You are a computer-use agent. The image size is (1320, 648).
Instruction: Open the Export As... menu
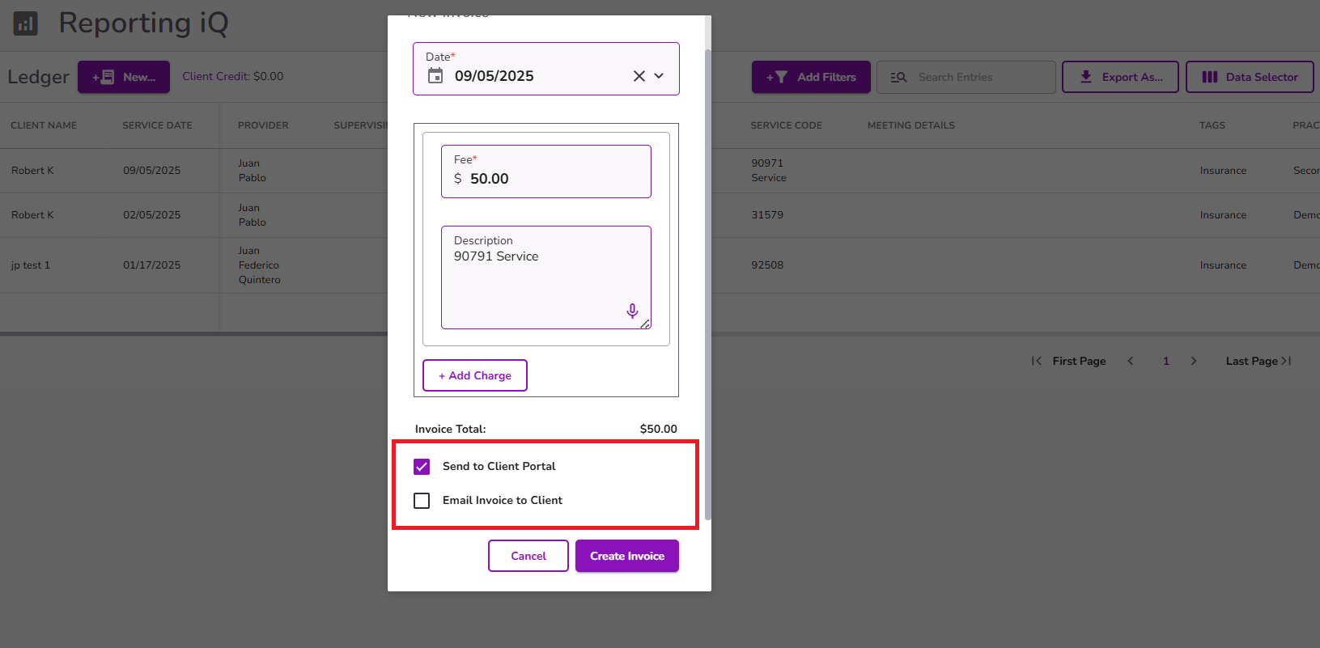[1120, 77]
